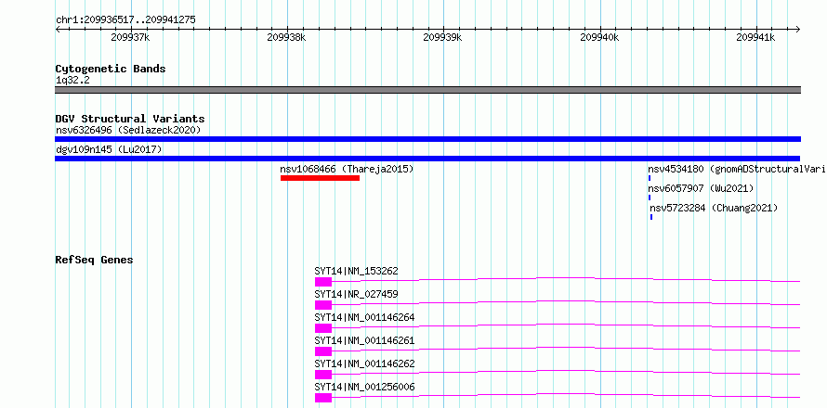Click the magenta exon box of NM_001146264
The height and width of the screenshot is (408, 827).
tap(323, 328)
